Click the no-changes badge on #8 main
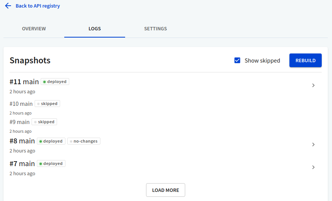This screenshot has width=332, height=201. click(x=84, y=141)
